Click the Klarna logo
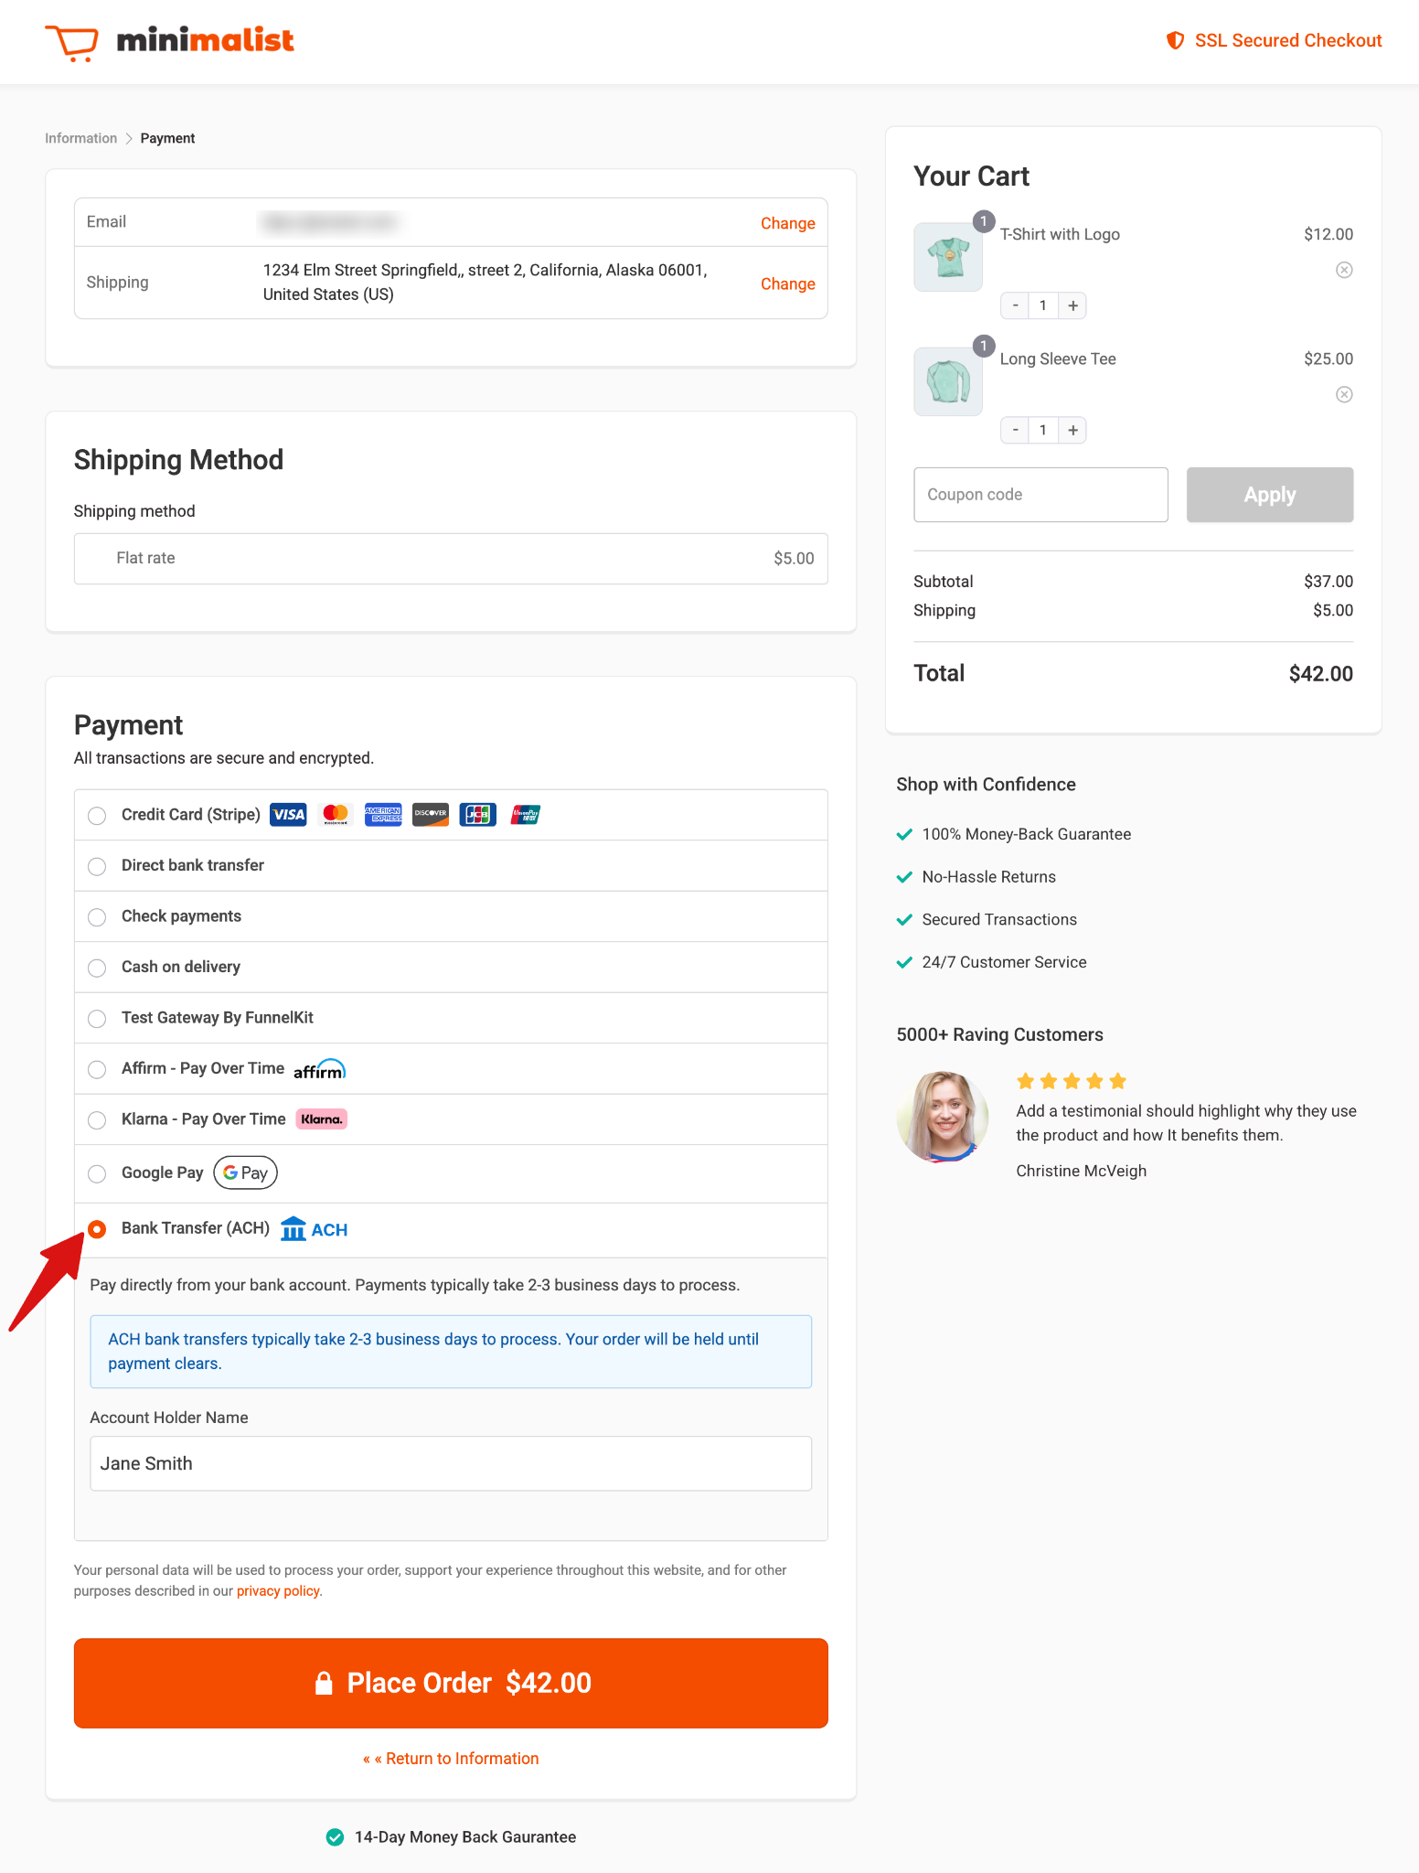Screen dimensions: 1419x1873 point(321,1118)
